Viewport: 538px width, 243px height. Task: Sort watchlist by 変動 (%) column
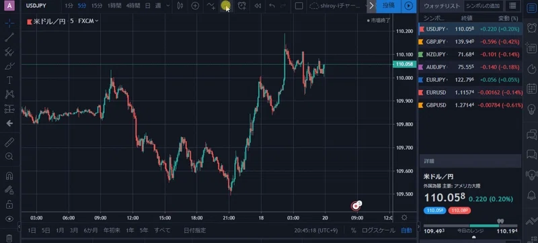click(508, 18)
